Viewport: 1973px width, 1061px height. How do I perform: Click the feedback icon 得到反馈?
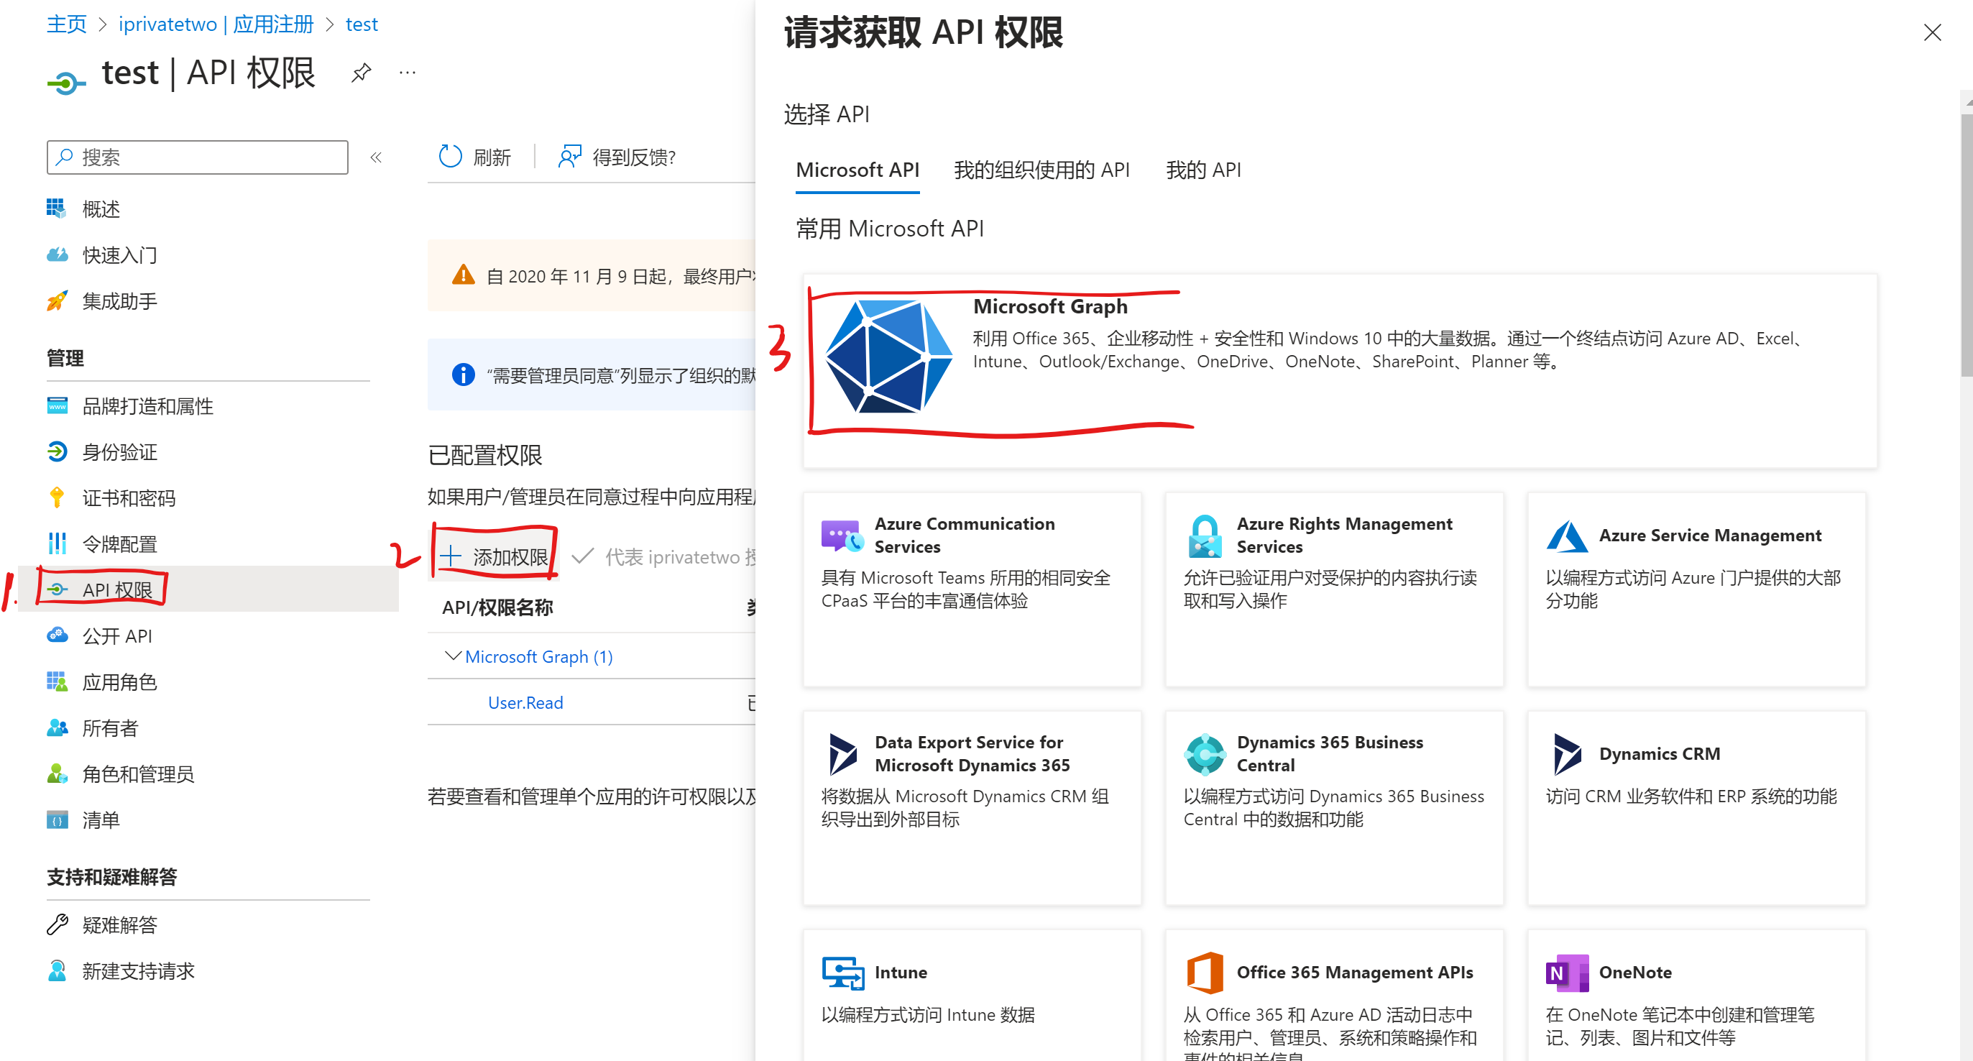[569, 156]
